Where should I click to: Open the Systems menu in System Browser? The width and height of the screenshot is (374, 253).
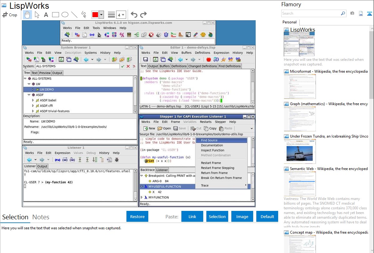[91, 53]
